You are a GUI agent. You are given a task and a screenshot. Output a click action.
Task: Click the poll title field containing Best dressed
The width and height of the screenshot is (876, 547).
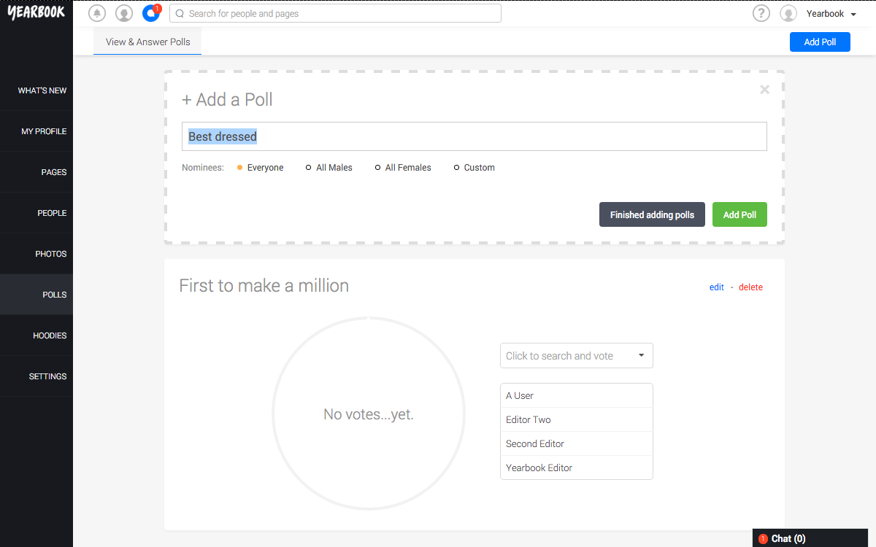[x=474, y=136]
